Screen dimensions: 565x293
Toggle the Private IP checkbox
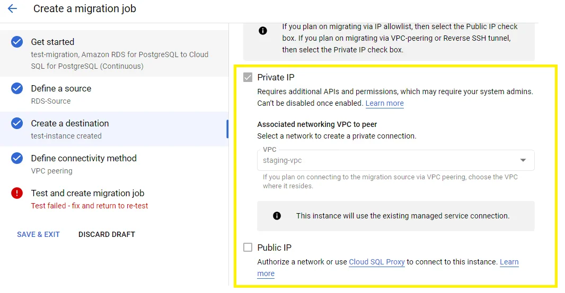[248, 77]
